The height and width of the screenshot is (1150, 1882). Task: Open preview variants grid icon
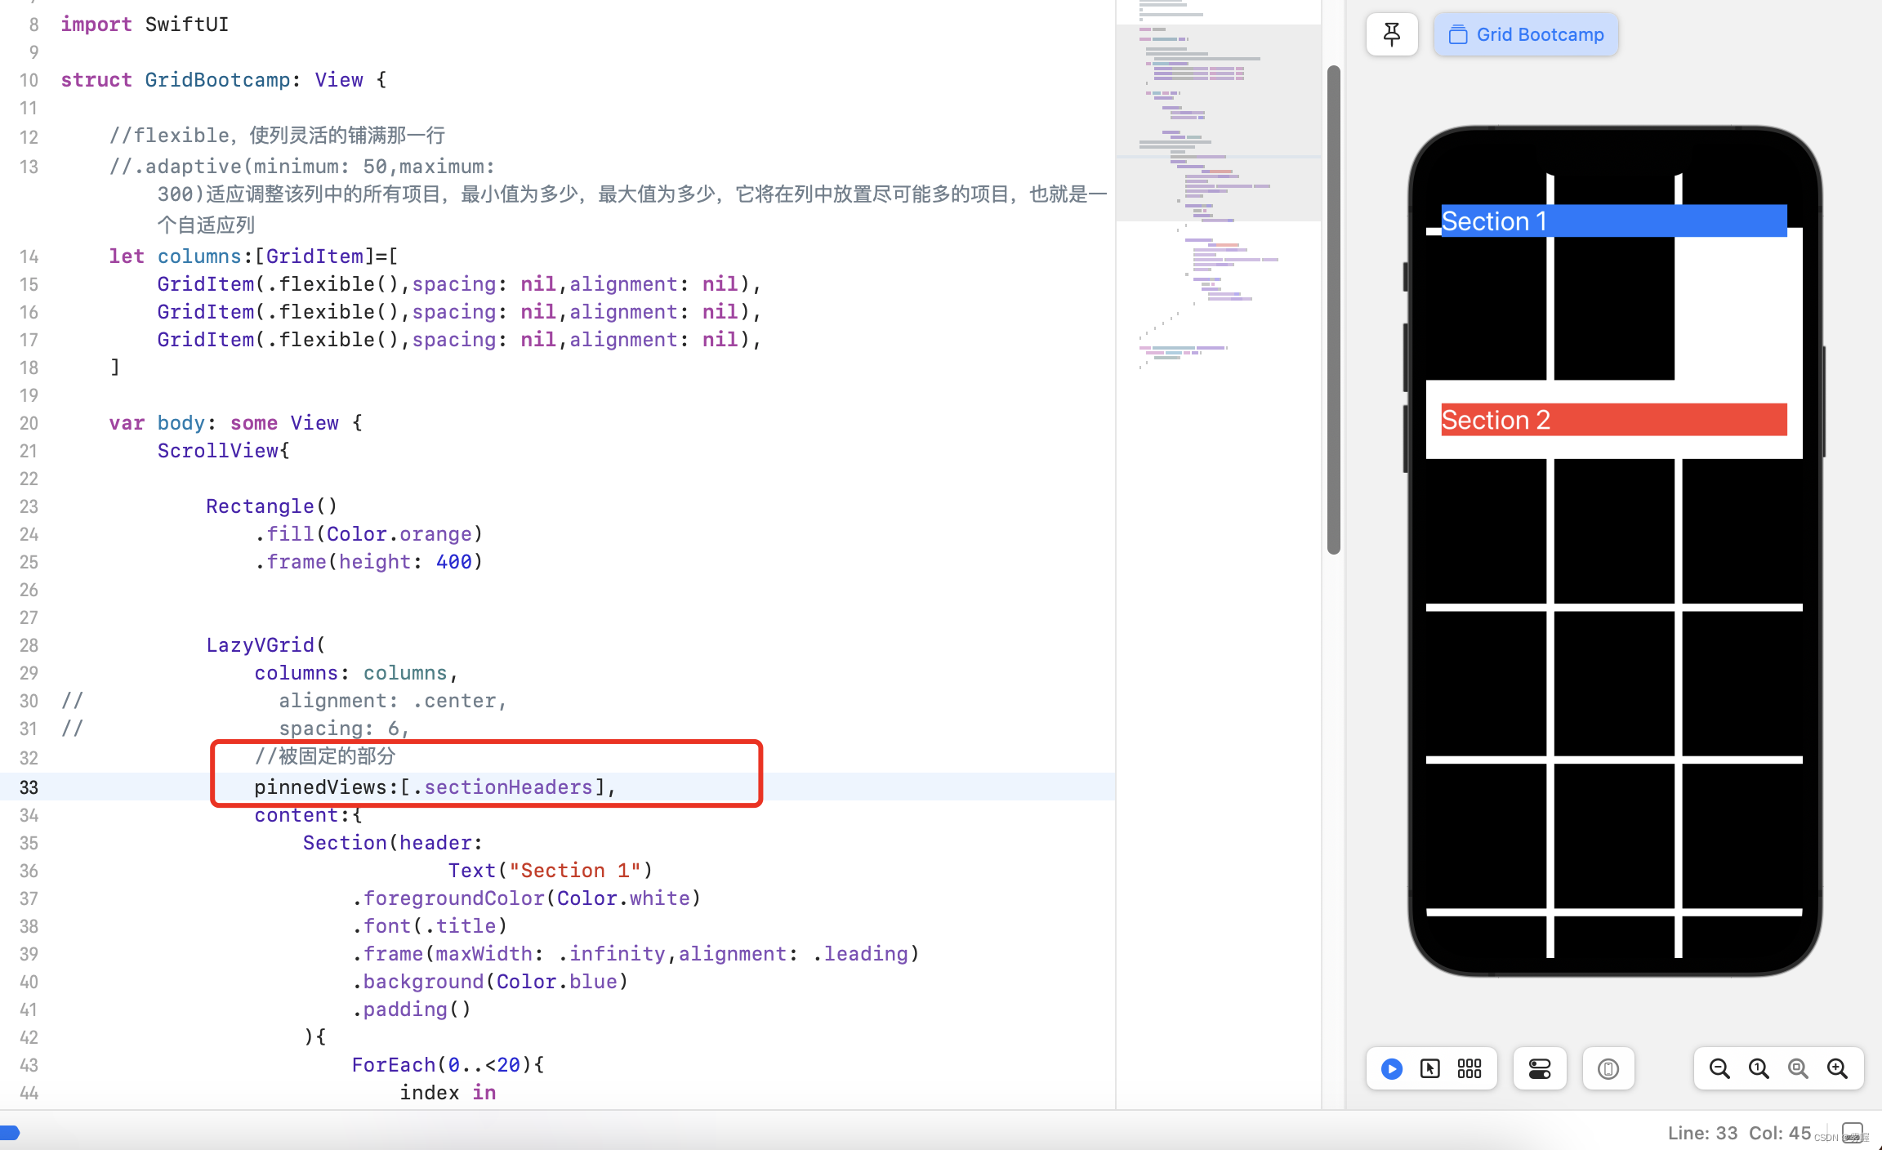(1469, 1068)
